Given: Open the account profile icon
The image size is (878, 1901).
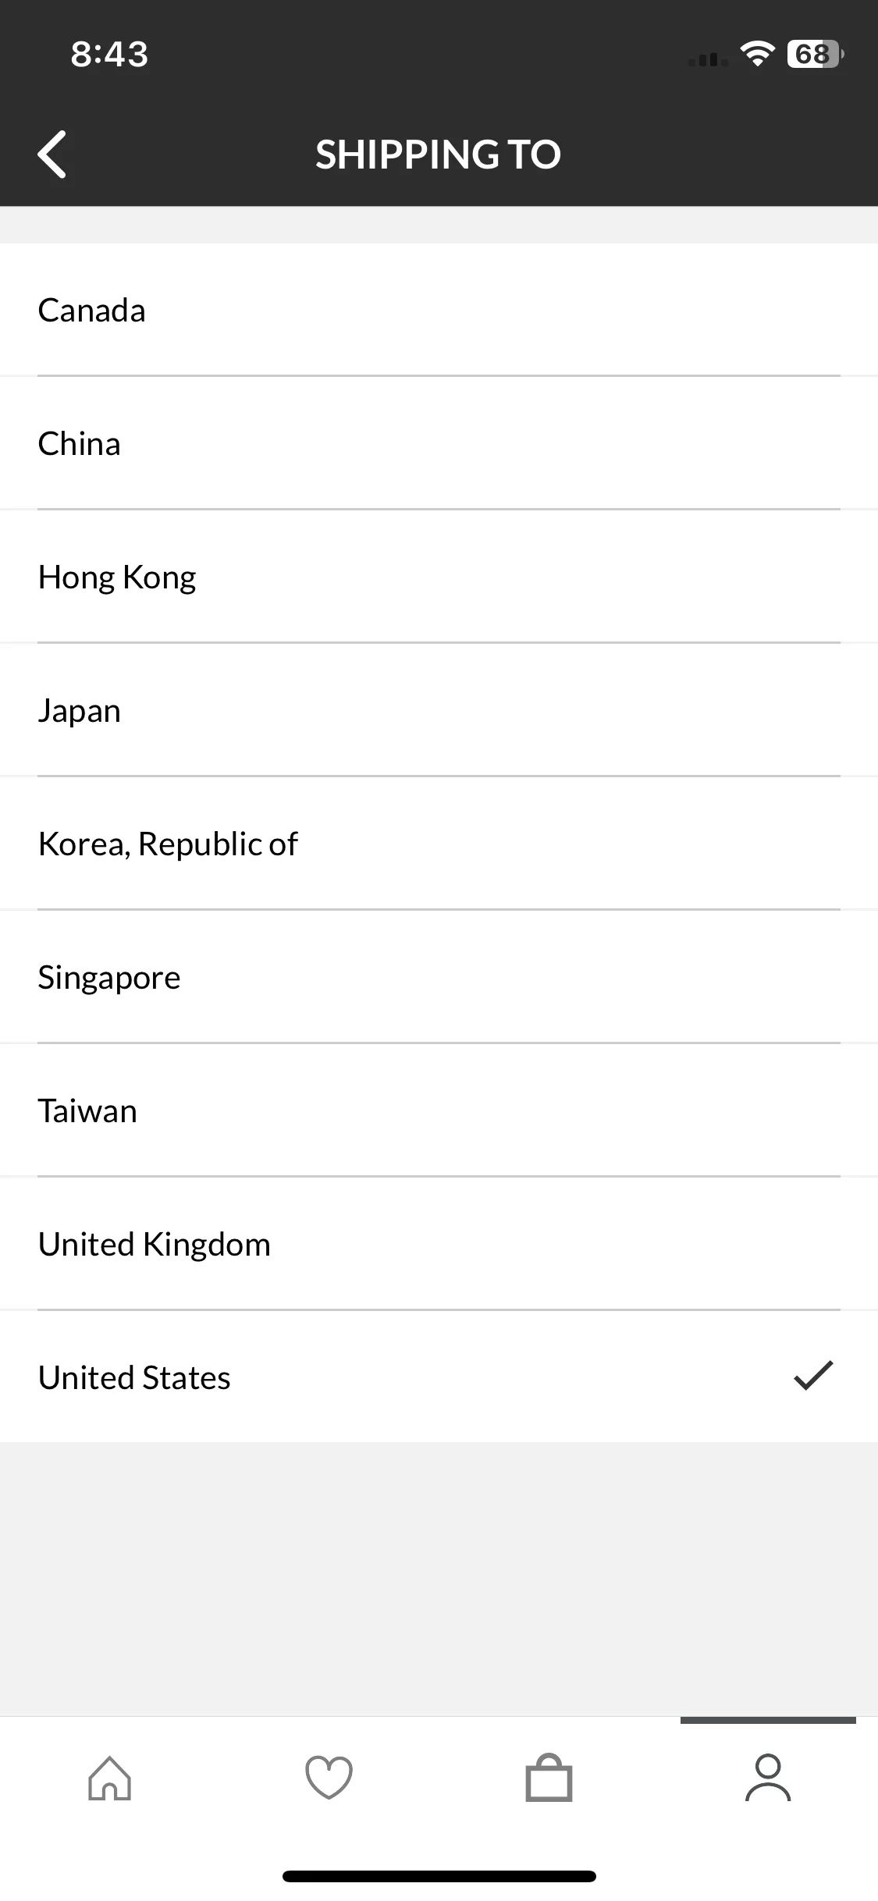Looking at the screenshot, I should [768, 1778].
